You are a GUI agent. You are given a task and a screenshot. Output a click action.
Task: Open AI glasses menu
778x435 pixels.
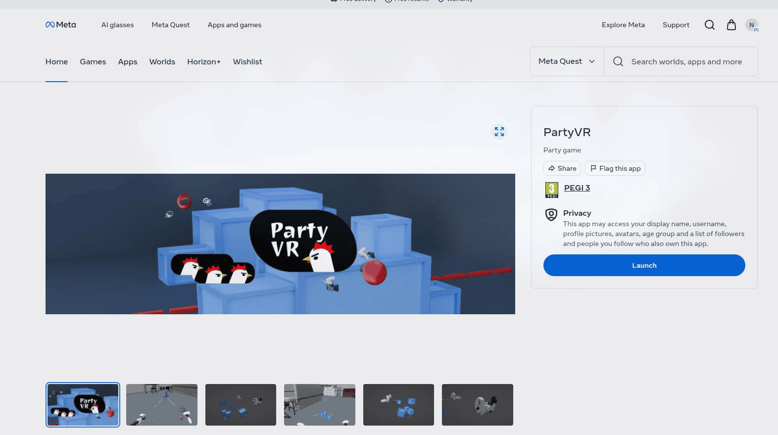(117, 25)
